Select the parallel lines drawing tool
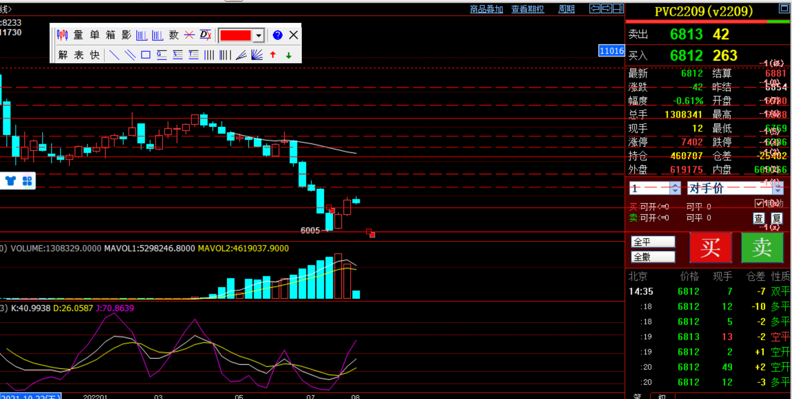 130,55
